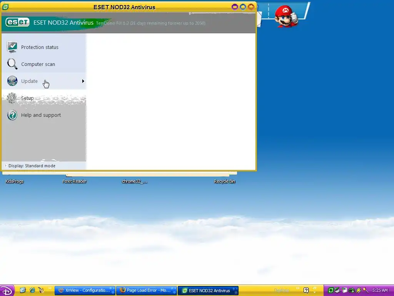Click the ESET NOD32 Antivirus header title
Viewport: 394px width, 296px height.
pyautogui.click(x=63, y=22)
